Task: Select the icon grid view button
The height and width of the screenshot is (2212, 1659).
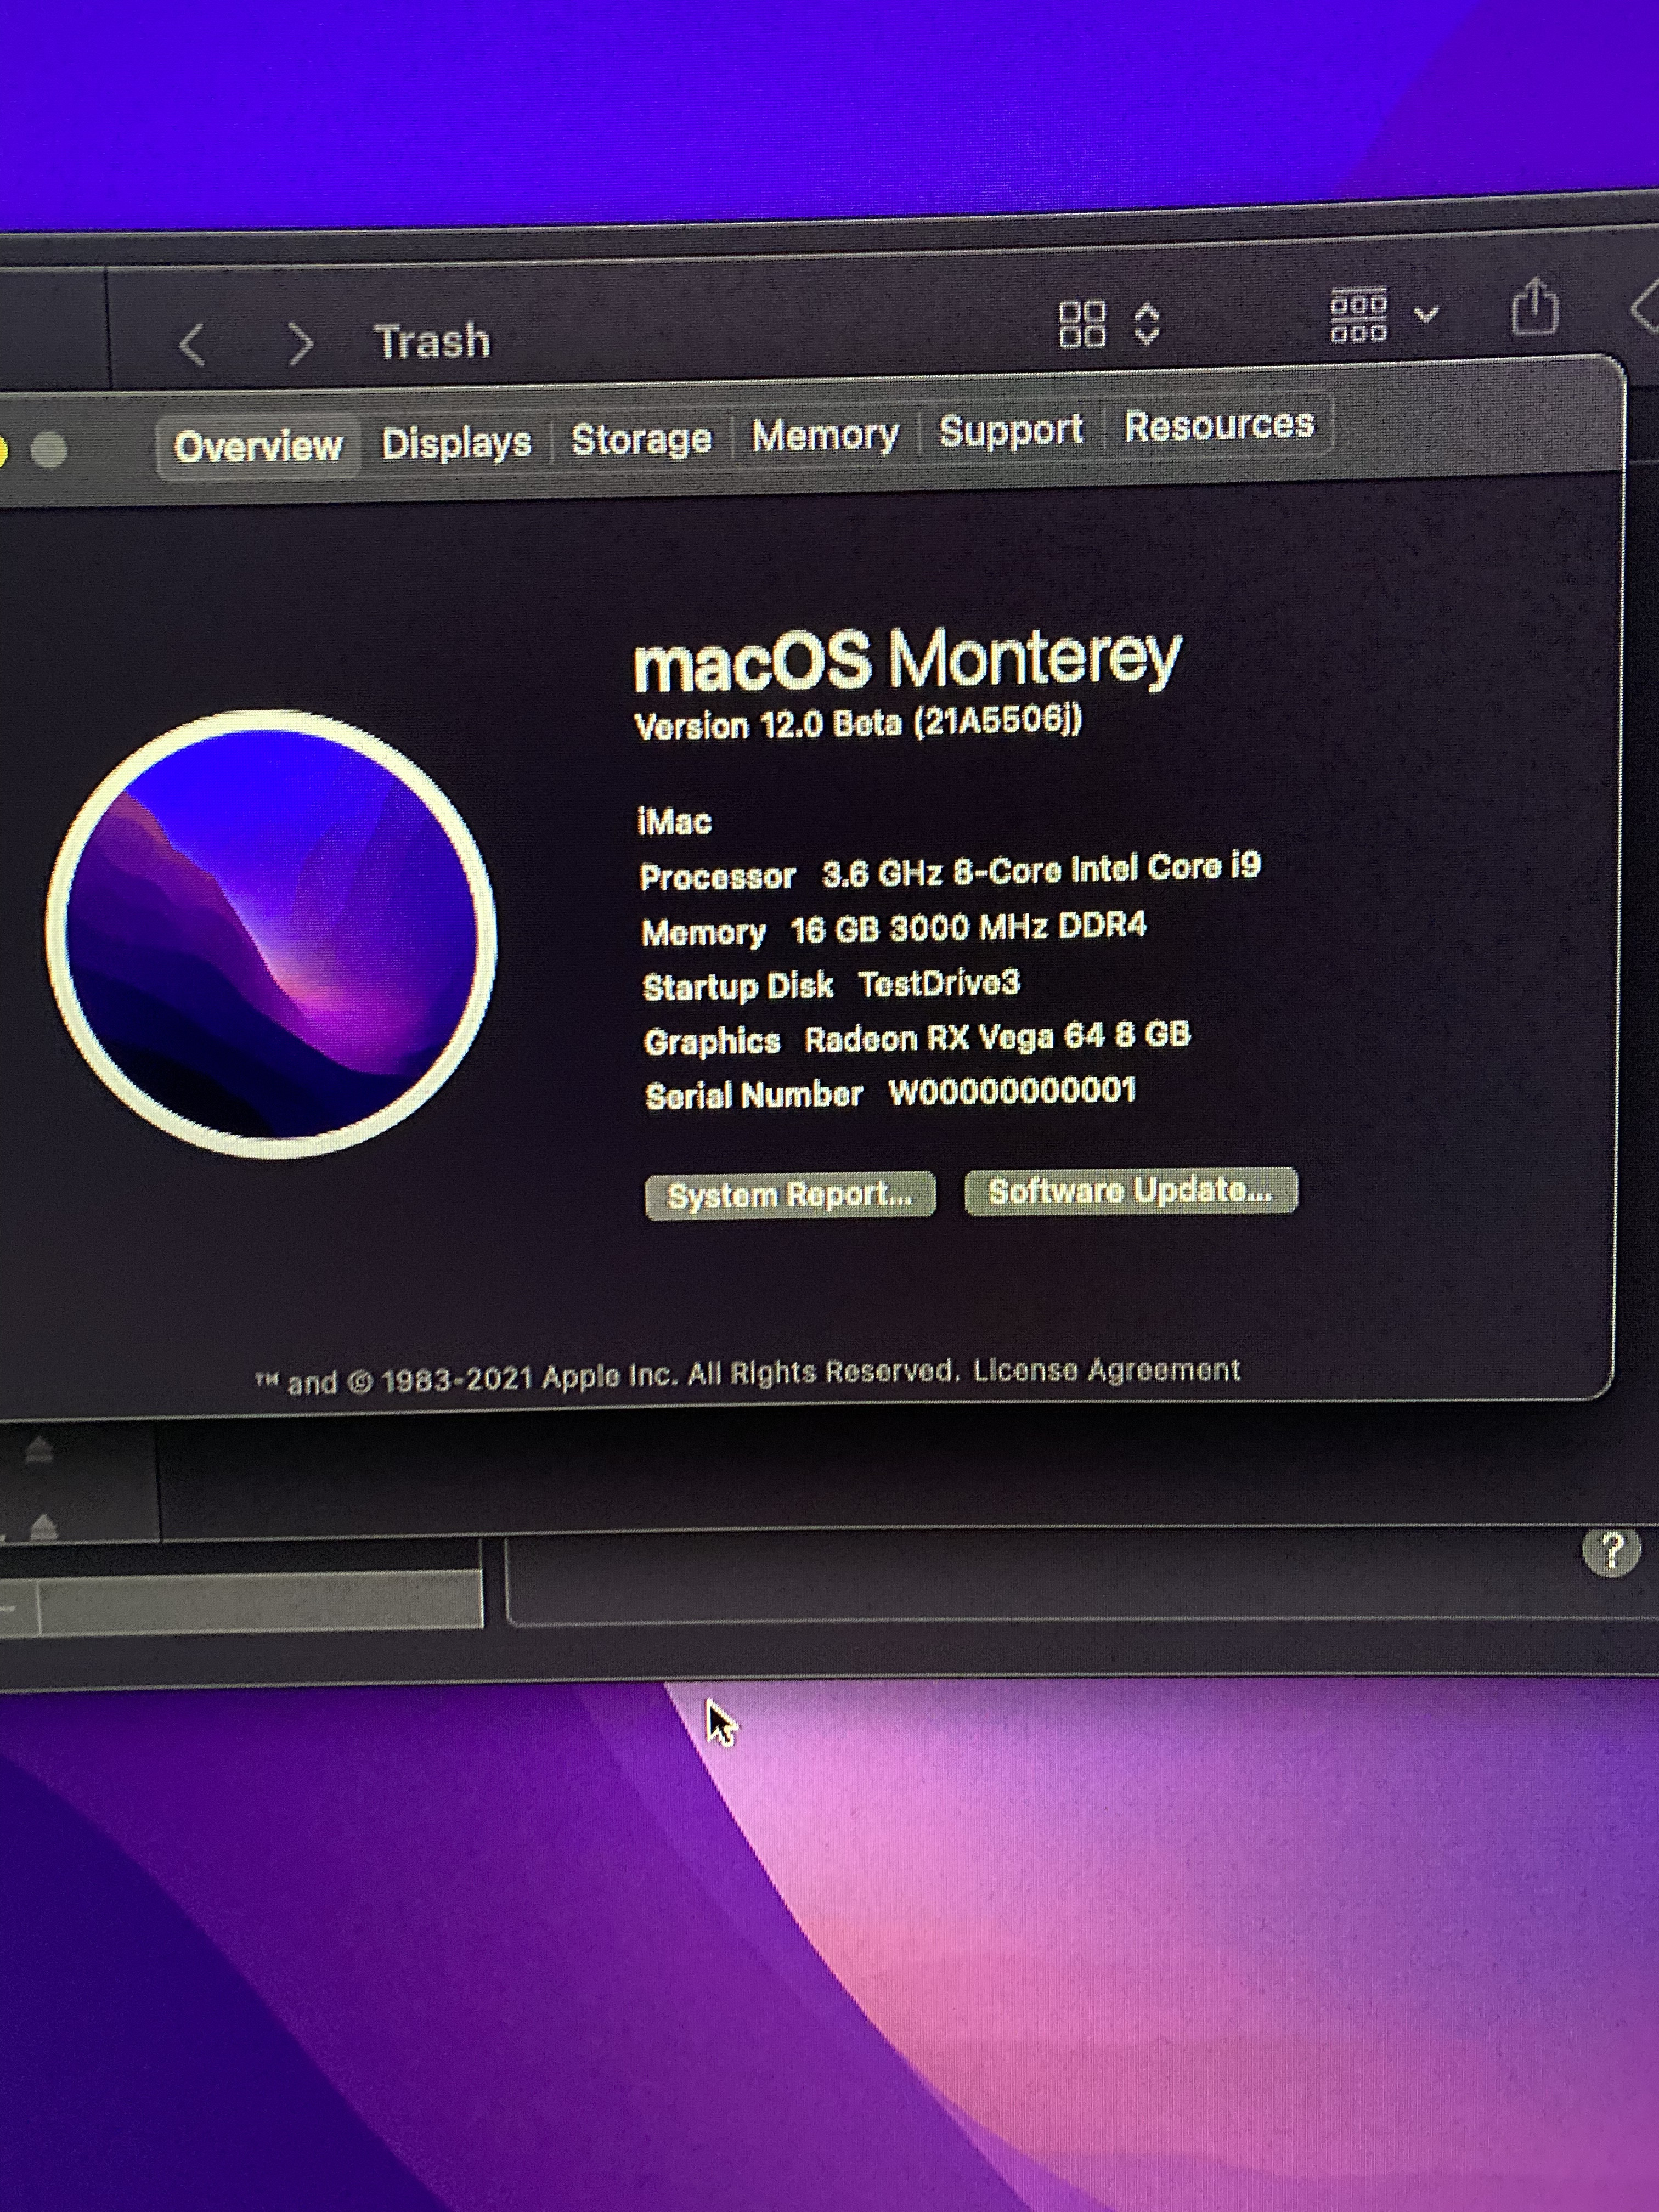Action: point(1082,324)
